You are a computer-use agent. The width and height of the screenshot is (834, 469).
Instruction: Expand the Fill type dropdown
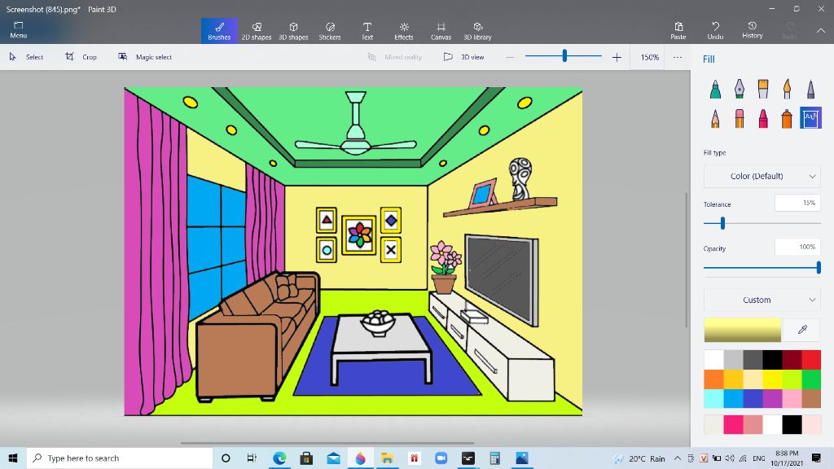pyautogui.click(x=762, y=176)
